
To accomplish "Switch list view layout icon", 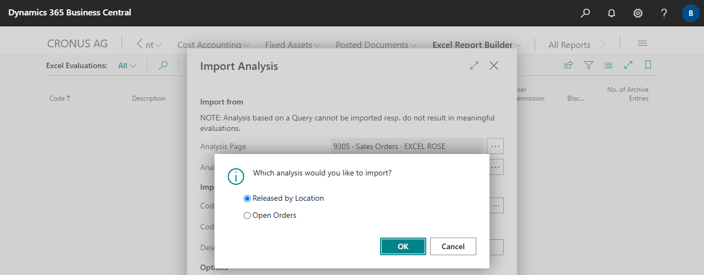I will tap(608, 65).
